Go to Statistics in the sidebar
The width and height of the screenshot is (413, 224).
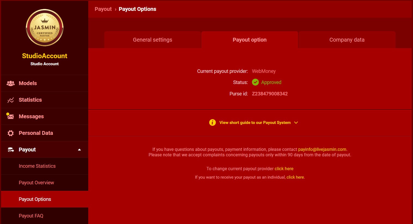pyautogui.click(x=45, y=100)
